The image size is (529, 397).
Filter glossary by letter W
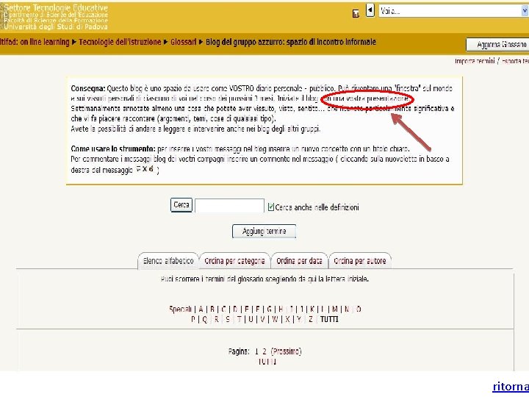click(275, 319)
